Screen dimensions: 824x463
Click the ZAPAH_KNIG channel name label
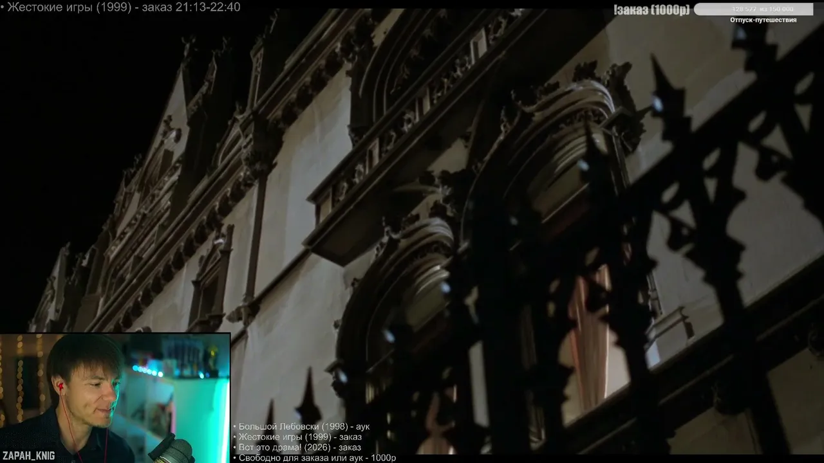point(28,456)
